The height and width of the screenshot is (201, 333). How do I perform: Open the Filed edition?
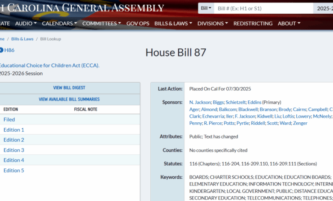[x=9, y=120]
